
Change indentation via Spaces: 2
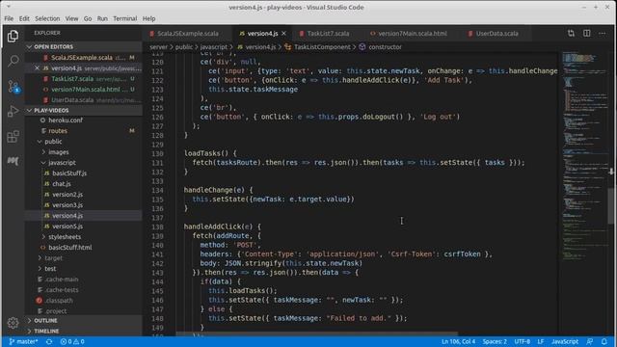(495, 341)
